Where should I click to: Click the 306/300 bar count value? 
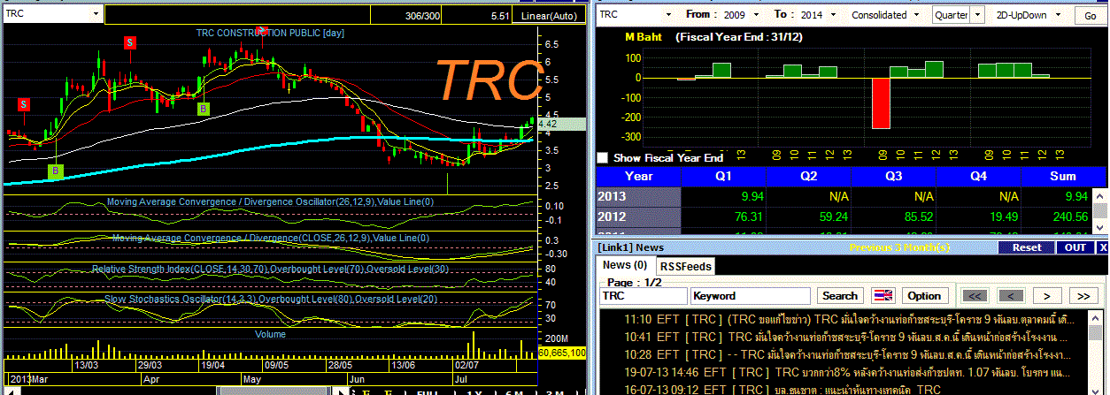click(x=421, y=16)
